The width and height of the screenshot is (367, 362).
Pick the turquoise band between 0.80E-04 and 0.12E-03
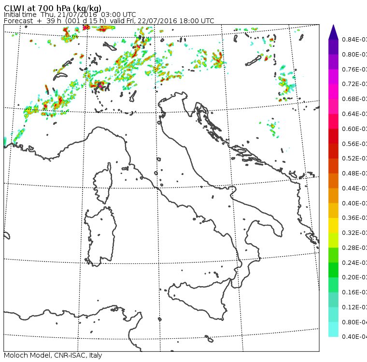(x=333, y=315)
